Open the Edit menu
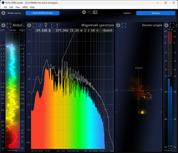Screen dimensions: 178x153 11,7
